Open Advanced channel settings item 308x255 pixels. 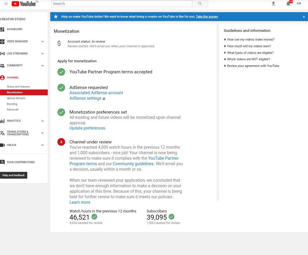tap(12, 110)
